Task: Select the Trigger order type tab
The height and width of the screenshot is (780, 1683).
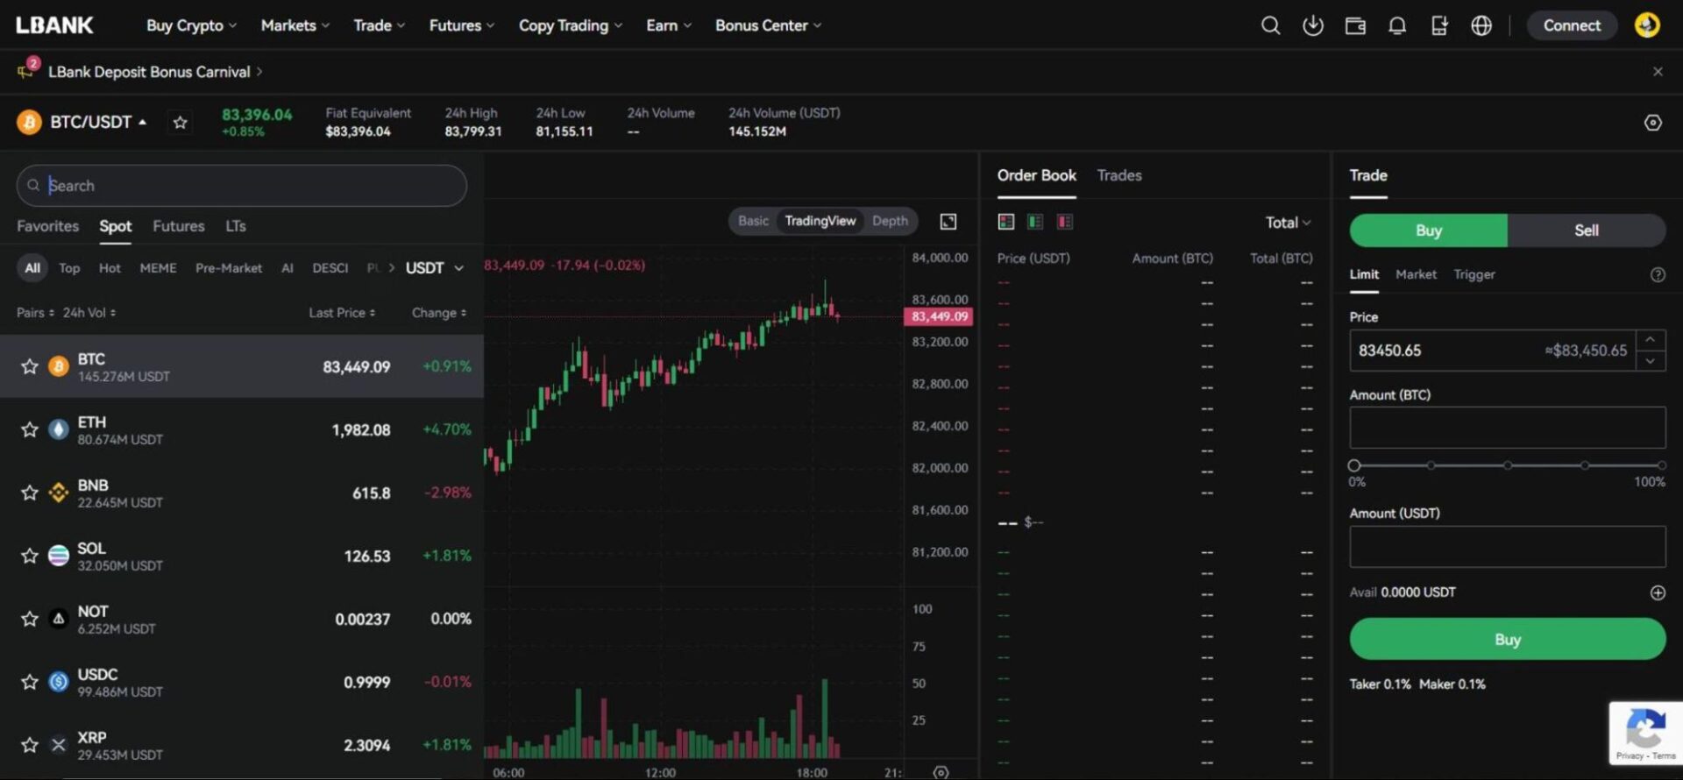Action: pos(1474,274)
